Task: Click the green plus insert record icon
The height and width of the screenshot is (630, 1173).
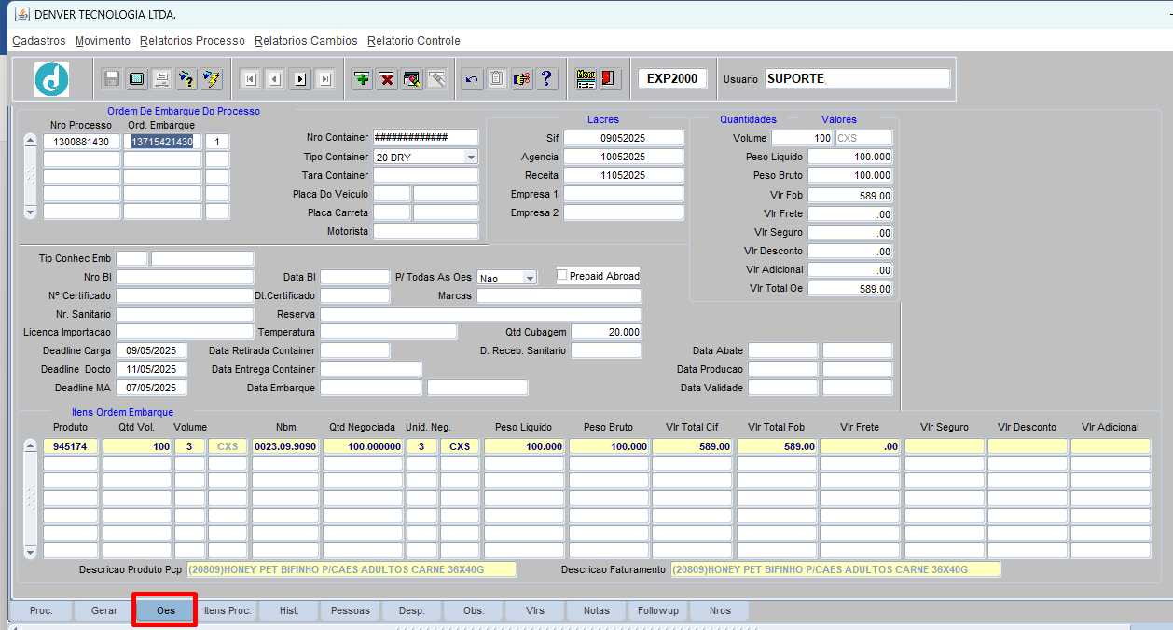Action: click(362, 79)
